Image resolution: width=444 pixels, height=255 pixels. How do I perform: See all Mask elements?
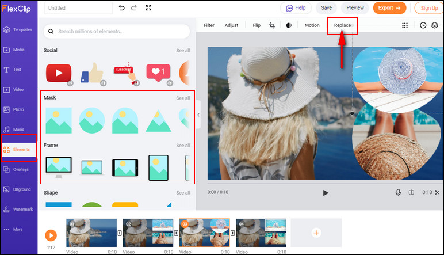183,98
